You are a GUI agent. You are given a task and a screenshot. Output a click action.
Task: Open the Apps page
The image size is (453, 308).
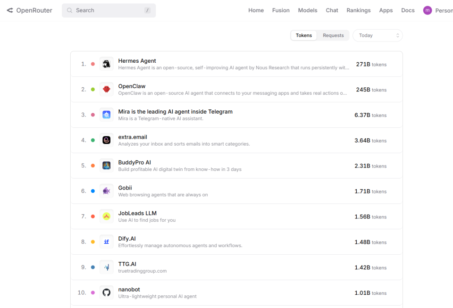click(x=386, y=10)
